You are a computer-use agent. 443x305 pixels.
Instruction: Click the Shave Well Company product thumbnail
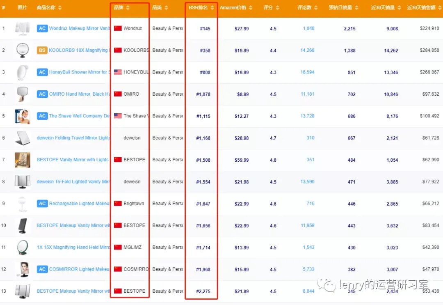point(22,116)
